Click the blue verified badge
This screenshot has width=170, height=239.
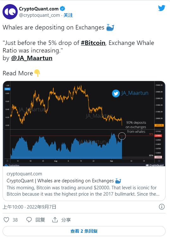[62, 9]
